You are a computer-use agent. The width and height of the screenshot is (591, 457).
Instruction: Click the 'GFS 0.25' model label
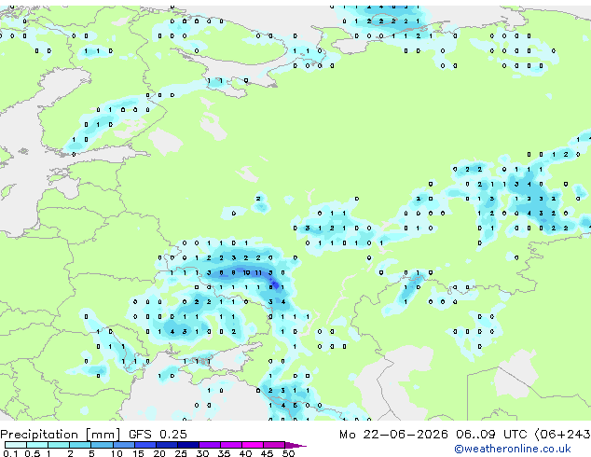pos(158,435)
